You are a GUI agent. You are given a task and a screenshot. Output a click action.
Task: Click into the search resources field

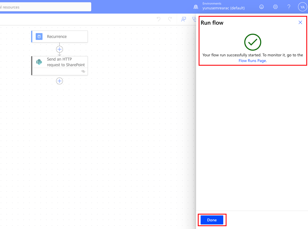(x=45, y=7)
